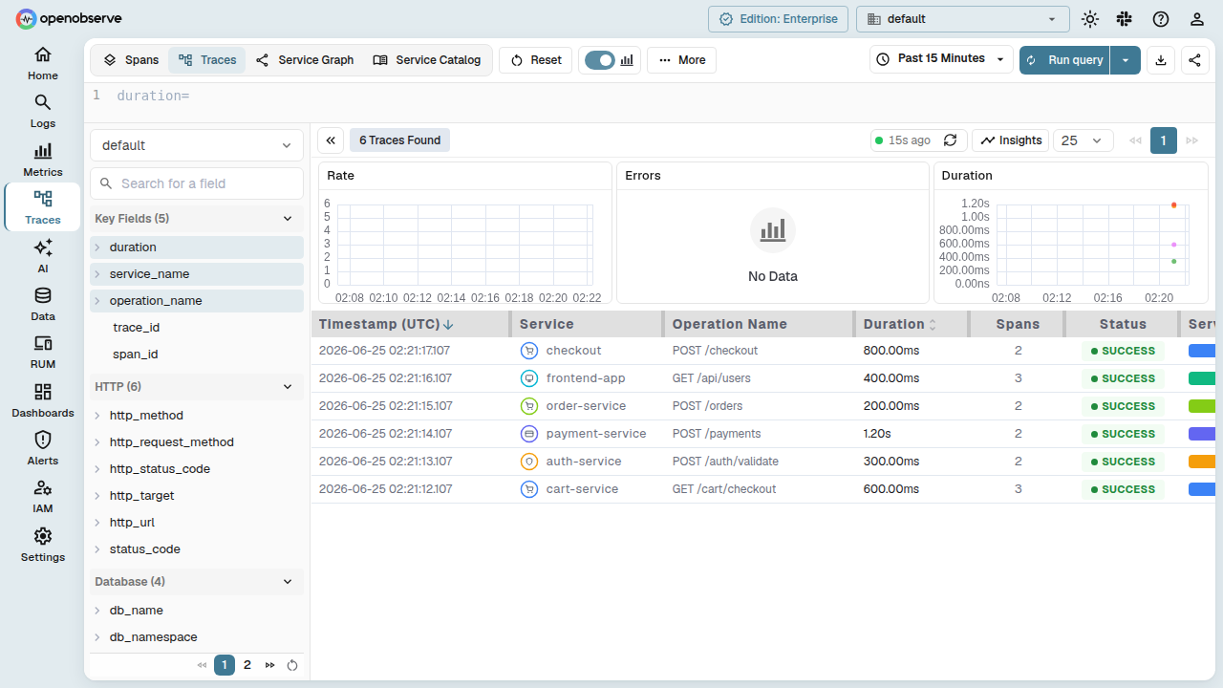Select the cart-service trace row
The width and height of the screenshot is (1223, 688).
point(762,489)
